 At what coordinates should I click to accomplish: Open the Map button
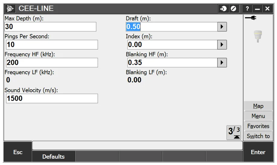(258, 106)
